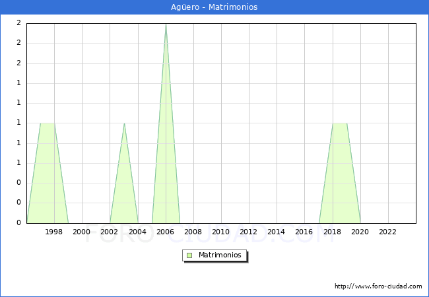Select the 2004 x-axis label

tap(137, 232)
